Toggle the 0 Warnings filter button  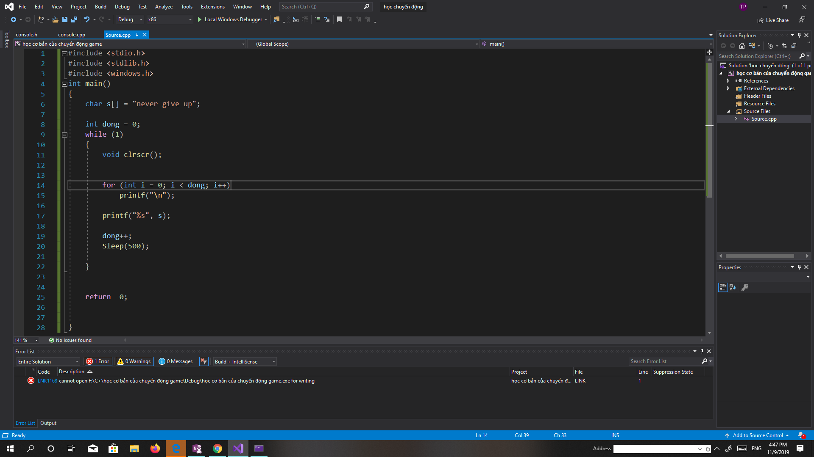(134, 361)
